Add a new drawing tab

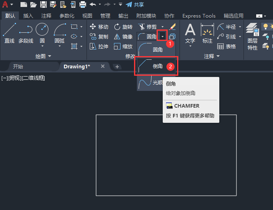coord(117,67)
